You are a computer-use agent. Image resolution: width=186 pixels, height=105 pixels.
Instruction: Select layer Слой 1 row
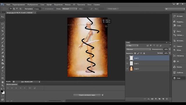coord(148,64)
